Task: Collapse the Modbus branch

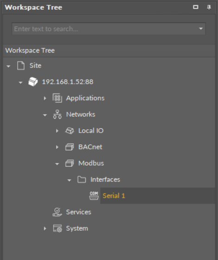Action: 57,164
